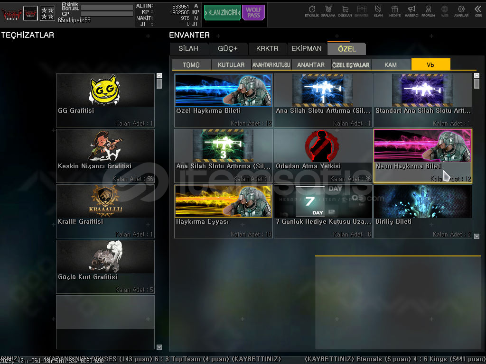This screenshot has height=364, width=486.
Task: Select the ANAHTAR sub-tab
Action: pyautogui.click(x=311, y=65)
